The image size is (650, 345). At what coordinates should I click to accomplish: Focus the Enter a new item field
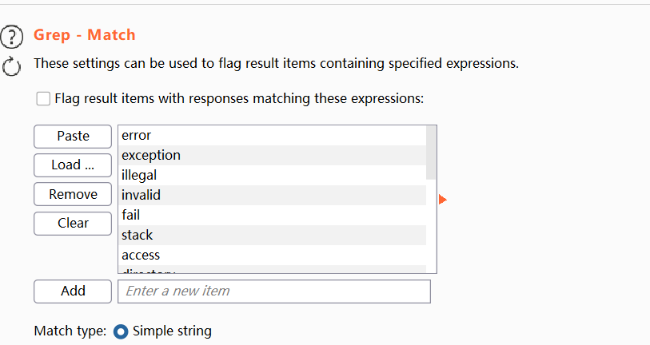pyautogui.click(x=273, y=291)
